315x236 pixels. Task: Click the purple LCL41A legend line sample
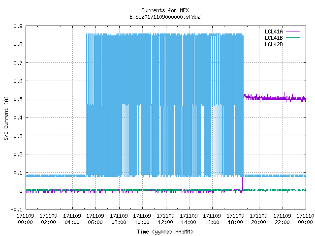pyautogui.click(x=293, y=31)
